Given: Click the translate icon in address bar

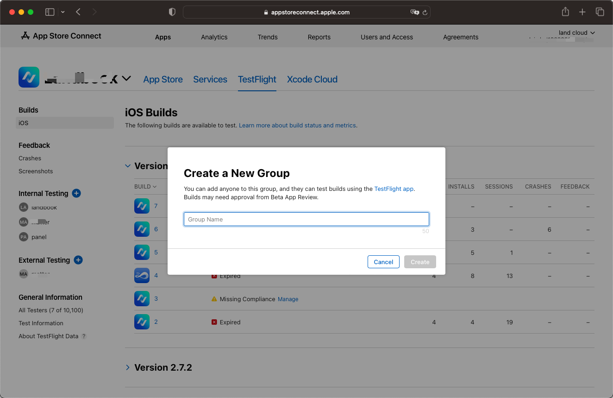Looking at the screenshot, I should pyautogui.click(x=415, y=12).
